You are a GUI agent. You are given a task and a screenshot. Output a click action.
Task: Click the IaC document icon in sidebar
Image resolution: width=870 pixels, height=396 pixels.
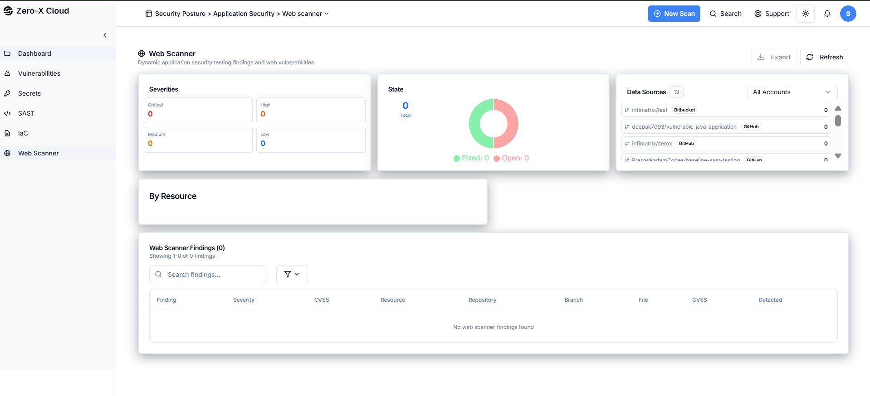[x=7, y=133]
